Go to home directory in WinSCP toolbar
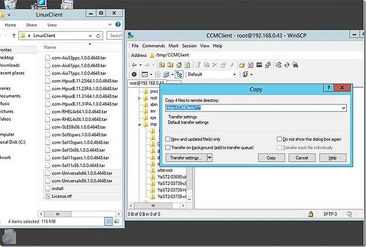Screen dimensions: 366x247 coord(179,65)
